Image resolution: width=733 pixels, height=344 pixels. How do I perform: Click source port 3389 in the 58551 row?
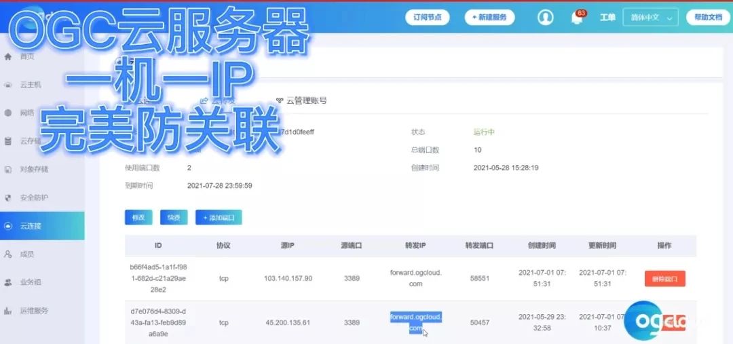pos(352,279)
